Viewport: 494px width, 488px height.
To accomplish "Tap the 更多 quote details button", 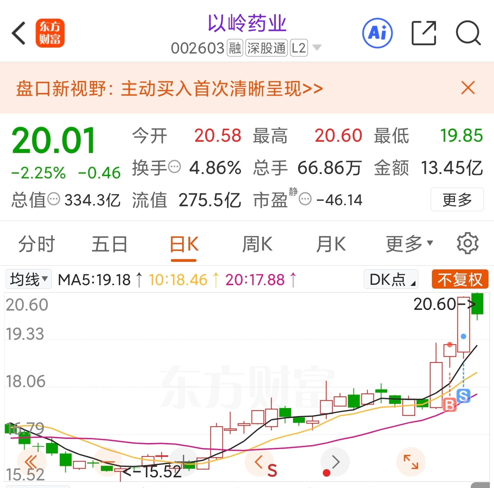I will pyautogui.click(x=457, y=199).
